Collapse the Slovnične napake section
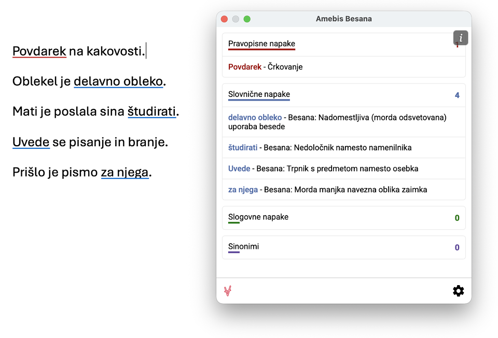The image size is (498, 338). coord(343,95)
